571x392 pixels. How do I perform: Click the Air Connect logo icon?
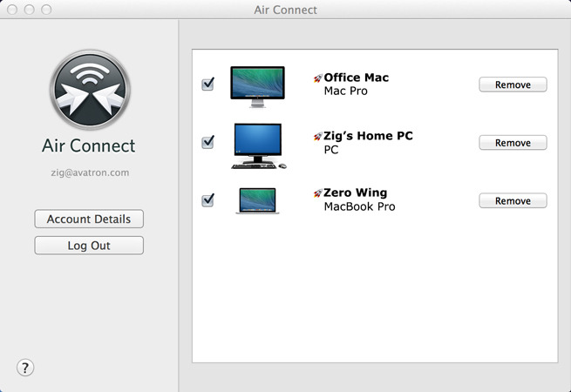(89, 90)
